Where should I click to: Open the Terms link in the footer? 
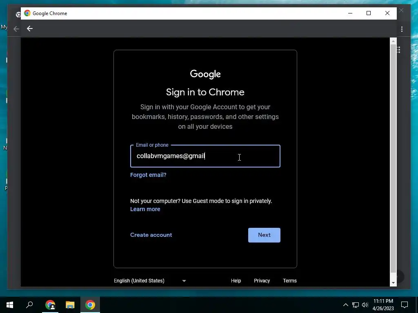point(289,281)
